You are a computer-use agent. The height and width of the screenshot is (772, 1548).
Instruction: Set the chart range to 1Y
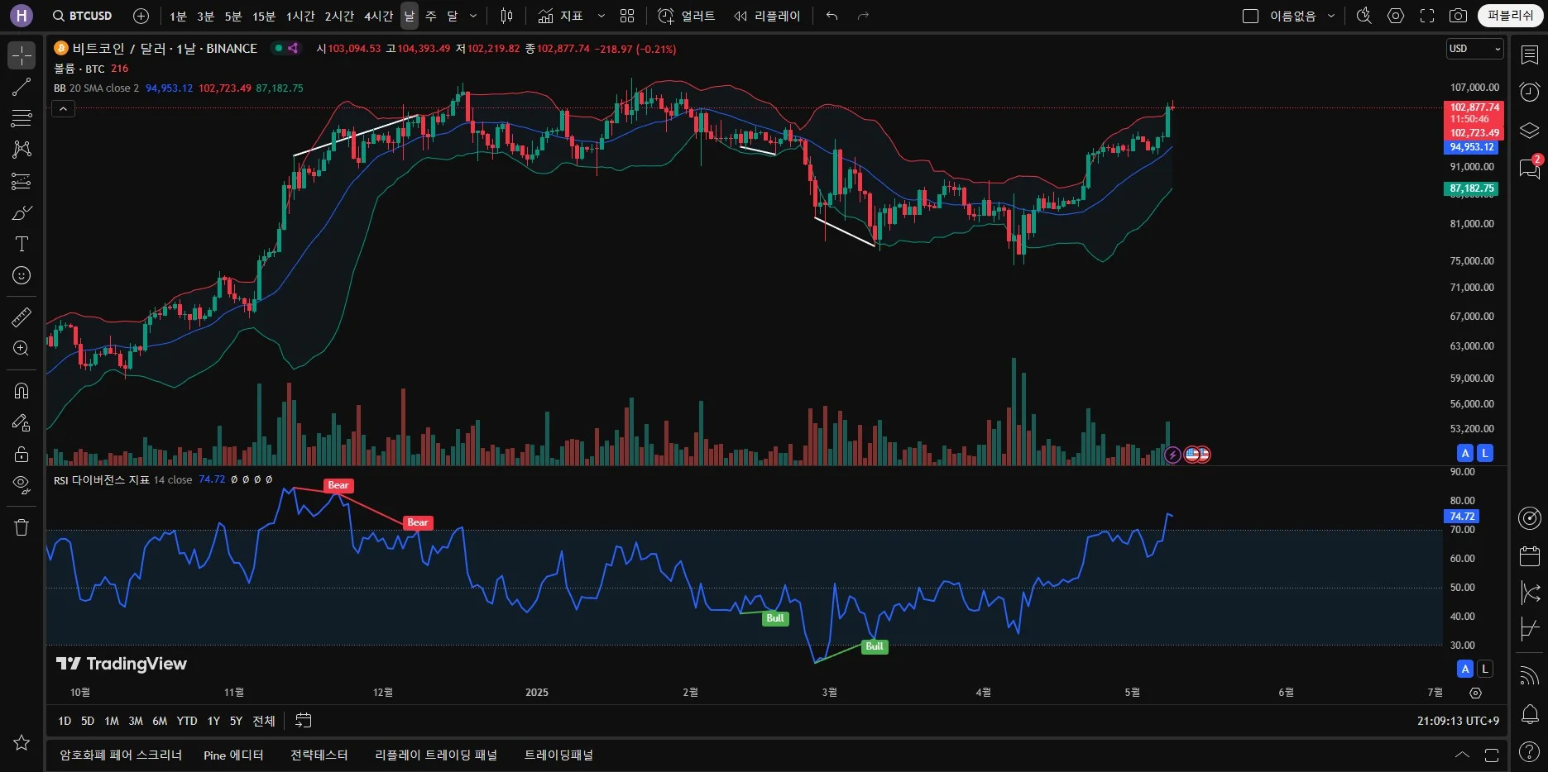[x=213, y=721]
